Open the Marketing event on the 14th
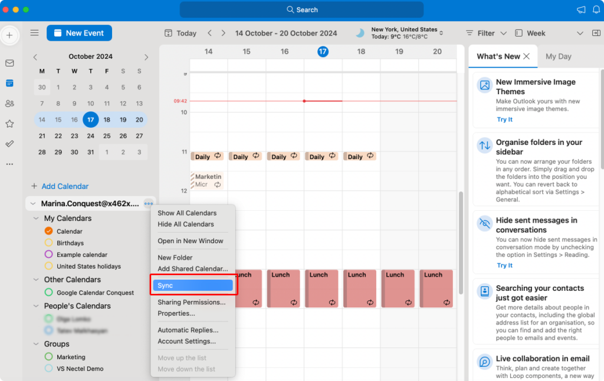Image resolution: width=604 pixels, height=381 pixels. coord(207,180)
